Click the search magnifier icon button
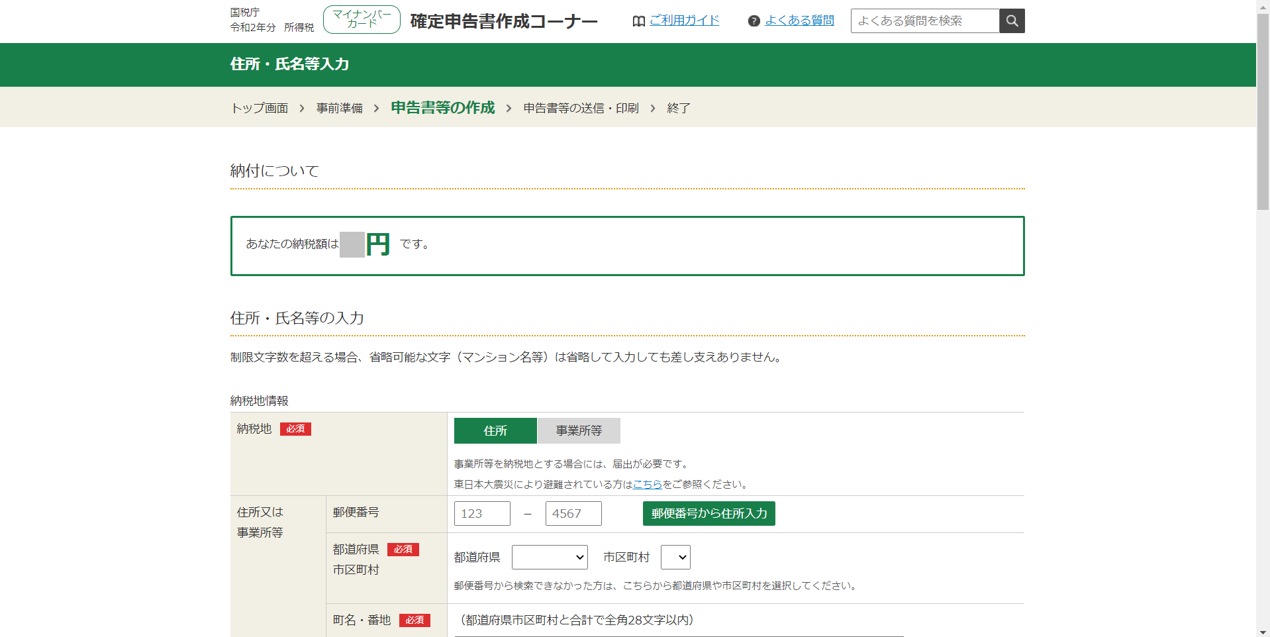This screenshot has height=637, width=1270. point(1012,21)
